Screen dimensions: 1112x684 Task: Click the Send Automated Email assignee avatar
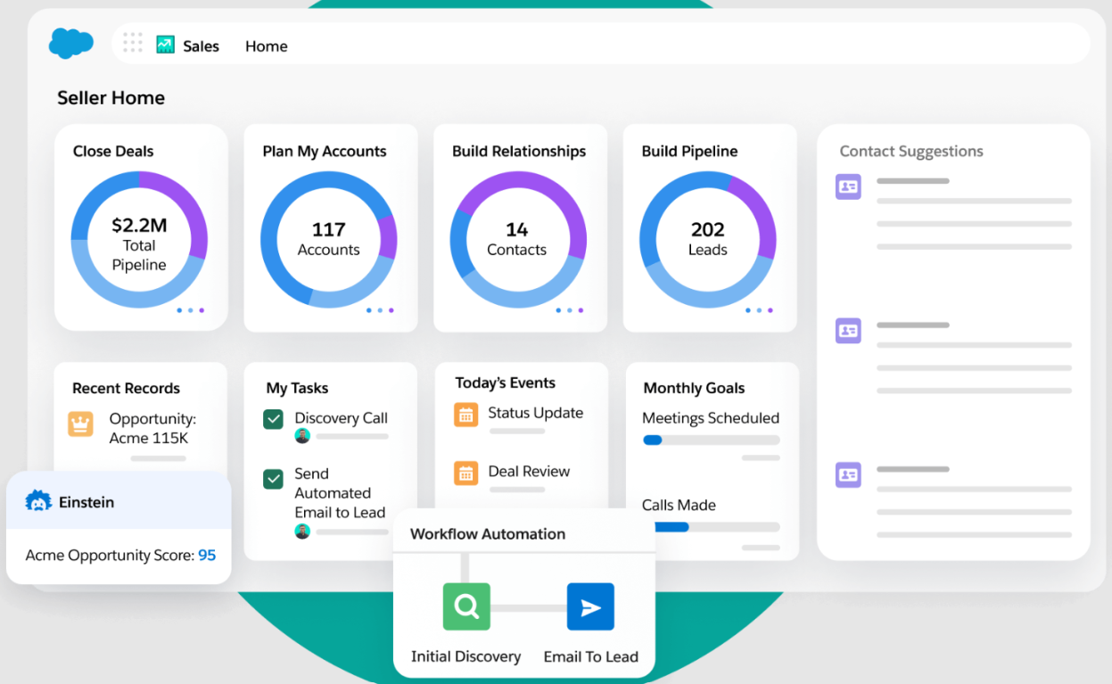click(x=302, y=532)
